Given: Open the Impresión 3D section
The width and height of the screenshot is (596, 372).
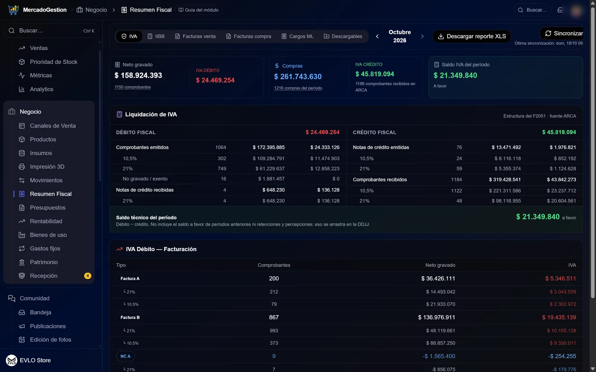Looking at the screenshot, I should [x=47, y=167].
